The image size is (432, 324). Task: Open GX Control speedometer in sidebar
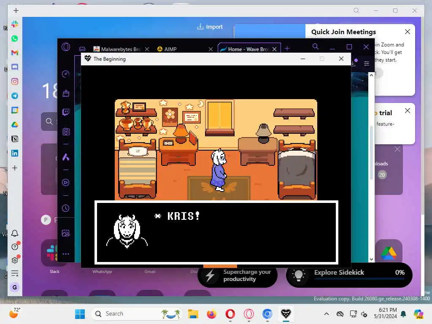(x=66, y=74)
